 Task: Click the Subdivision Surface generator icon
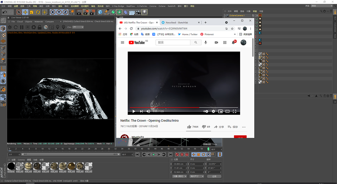coord(113,12)
